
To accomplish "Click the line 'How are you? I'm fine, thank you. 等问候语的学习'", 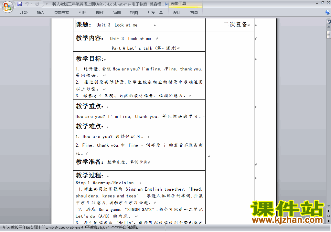I will 138,116.
